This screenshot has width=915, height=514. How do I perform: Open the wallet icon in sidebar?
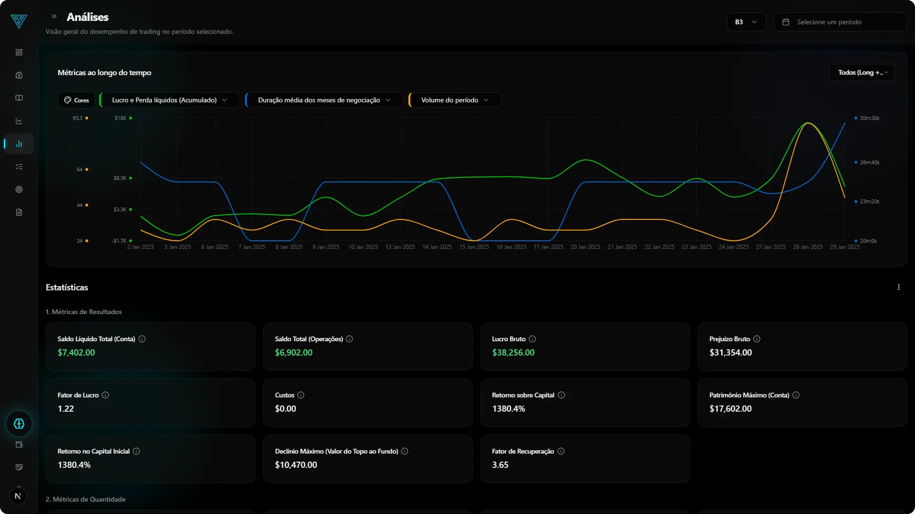[x=19, y=445]
